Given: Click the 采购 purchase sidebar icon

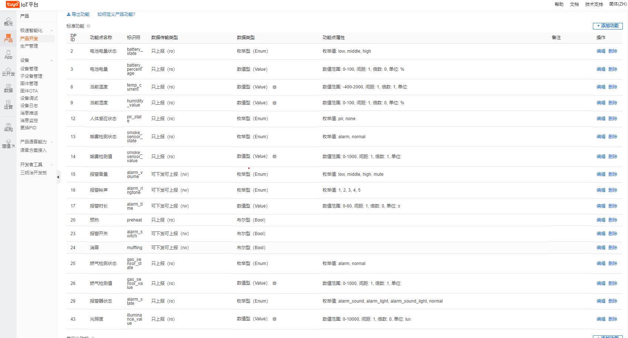Looking at the screenshot, I should [x=8, y=127].
